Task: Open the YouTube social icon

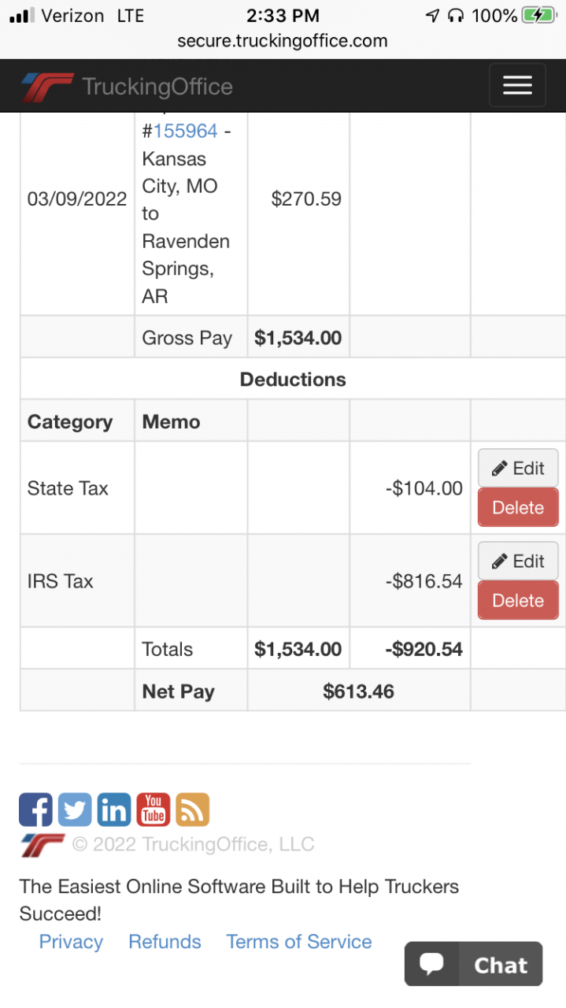Action: pyautogui.click(x=154, y=810)
